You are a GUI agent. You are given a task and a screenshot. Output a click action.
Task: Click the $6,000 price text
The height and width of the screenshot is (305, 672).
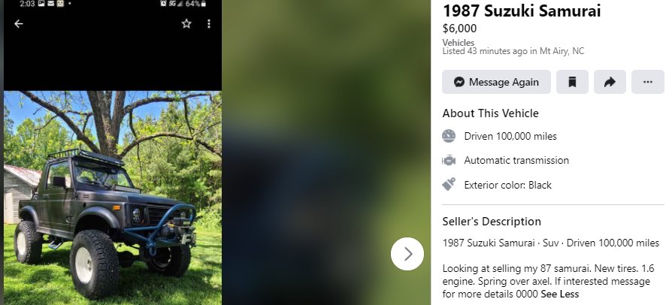459,29
